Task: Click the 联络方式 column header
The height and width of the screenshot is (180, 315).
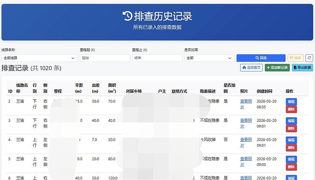Action: coord(179,91)
